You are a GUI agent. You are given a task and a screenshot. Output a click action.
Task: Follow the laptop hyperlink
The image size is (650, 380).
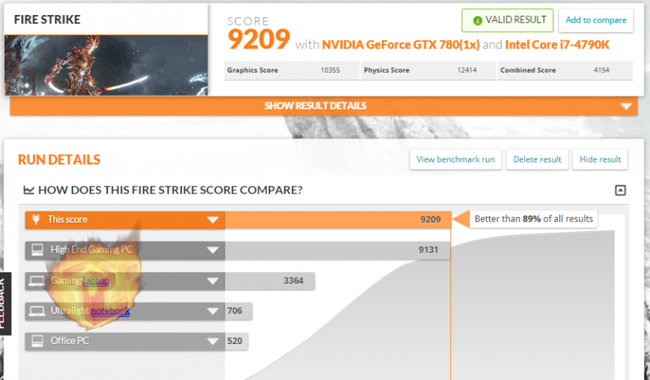coord(96,281)
